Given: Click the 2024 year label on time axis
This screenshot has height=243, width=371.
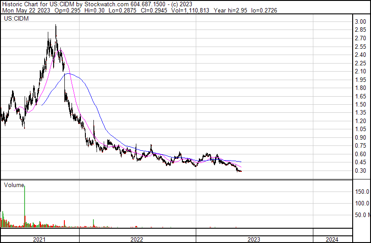Looking at the screenshot, I should pyautogui.click(x=333, y=239).
